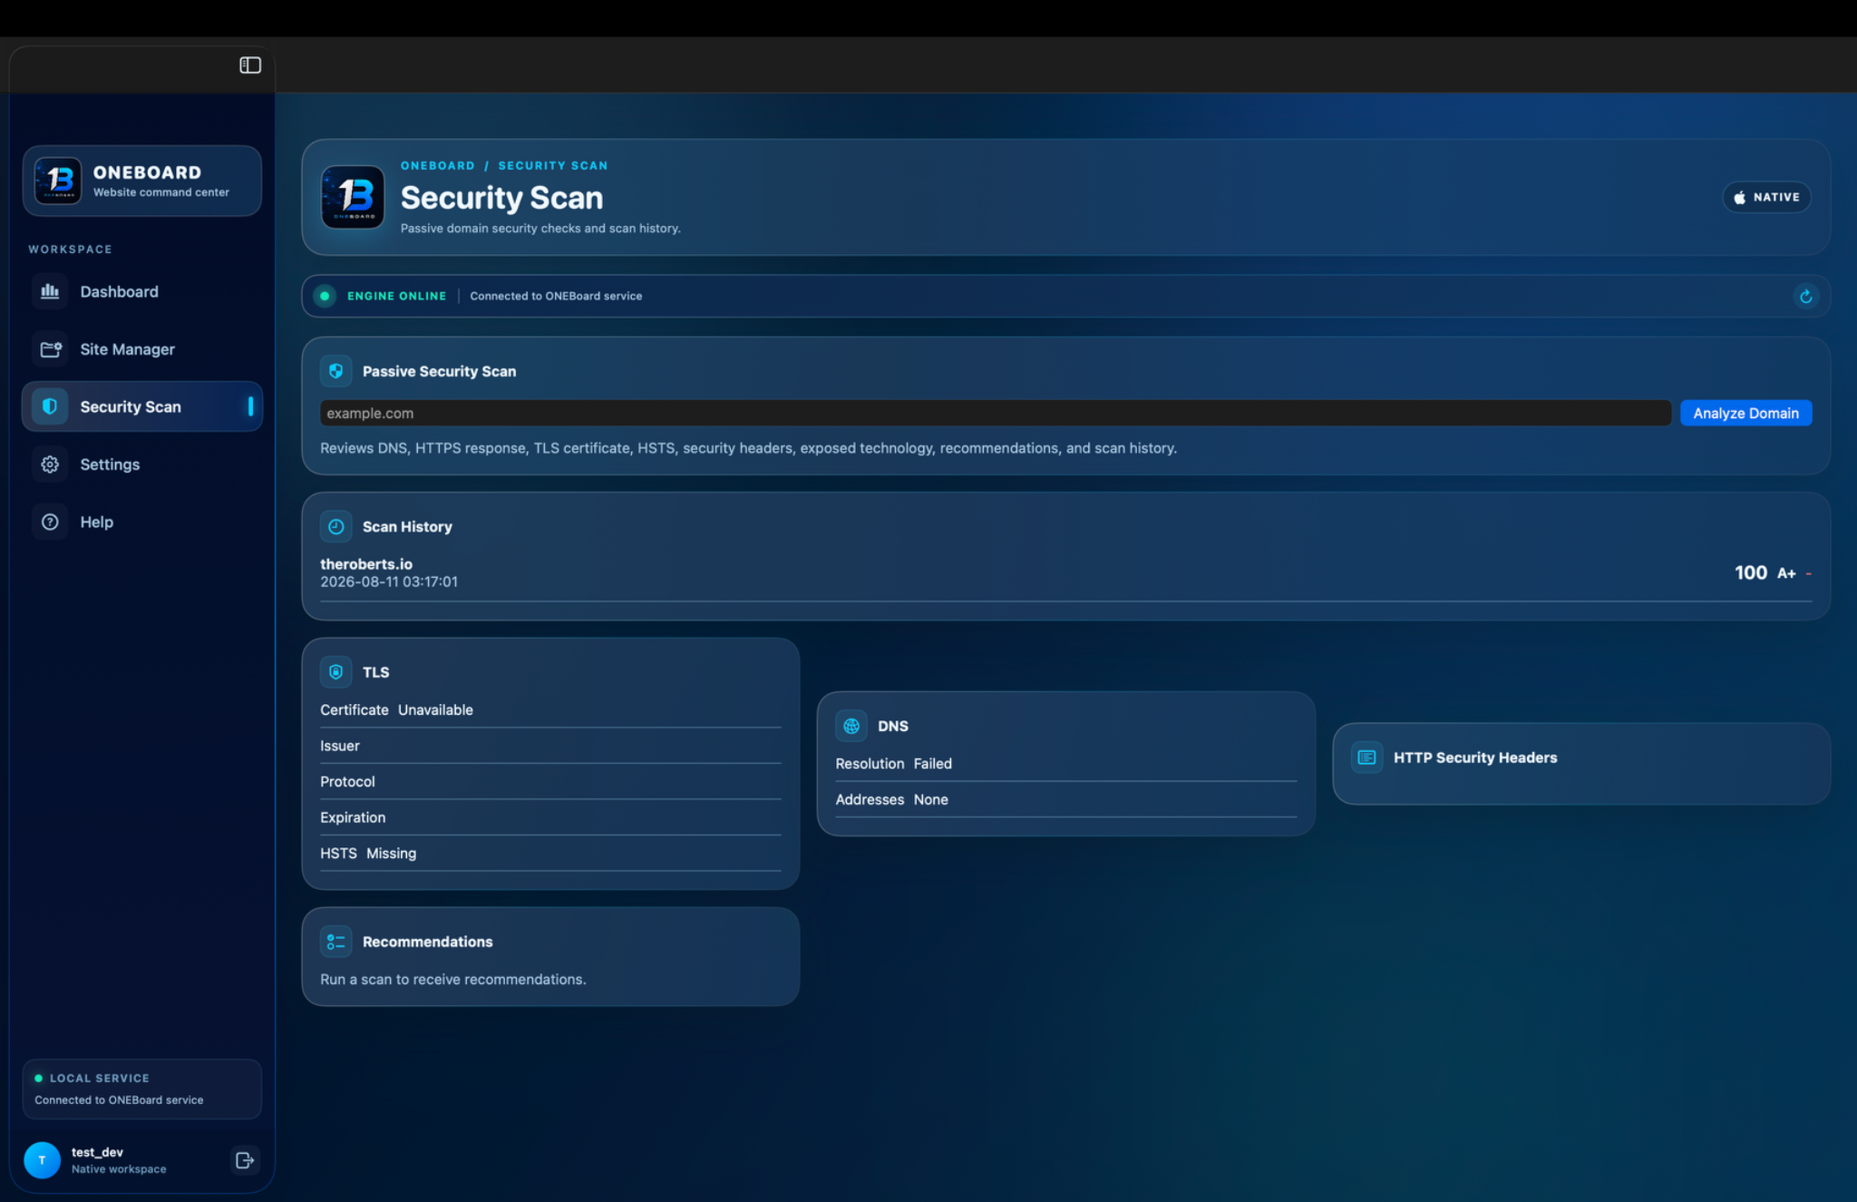Click the test_dev user avatar
The image size is (1857, 1202).
point(42,1160)
